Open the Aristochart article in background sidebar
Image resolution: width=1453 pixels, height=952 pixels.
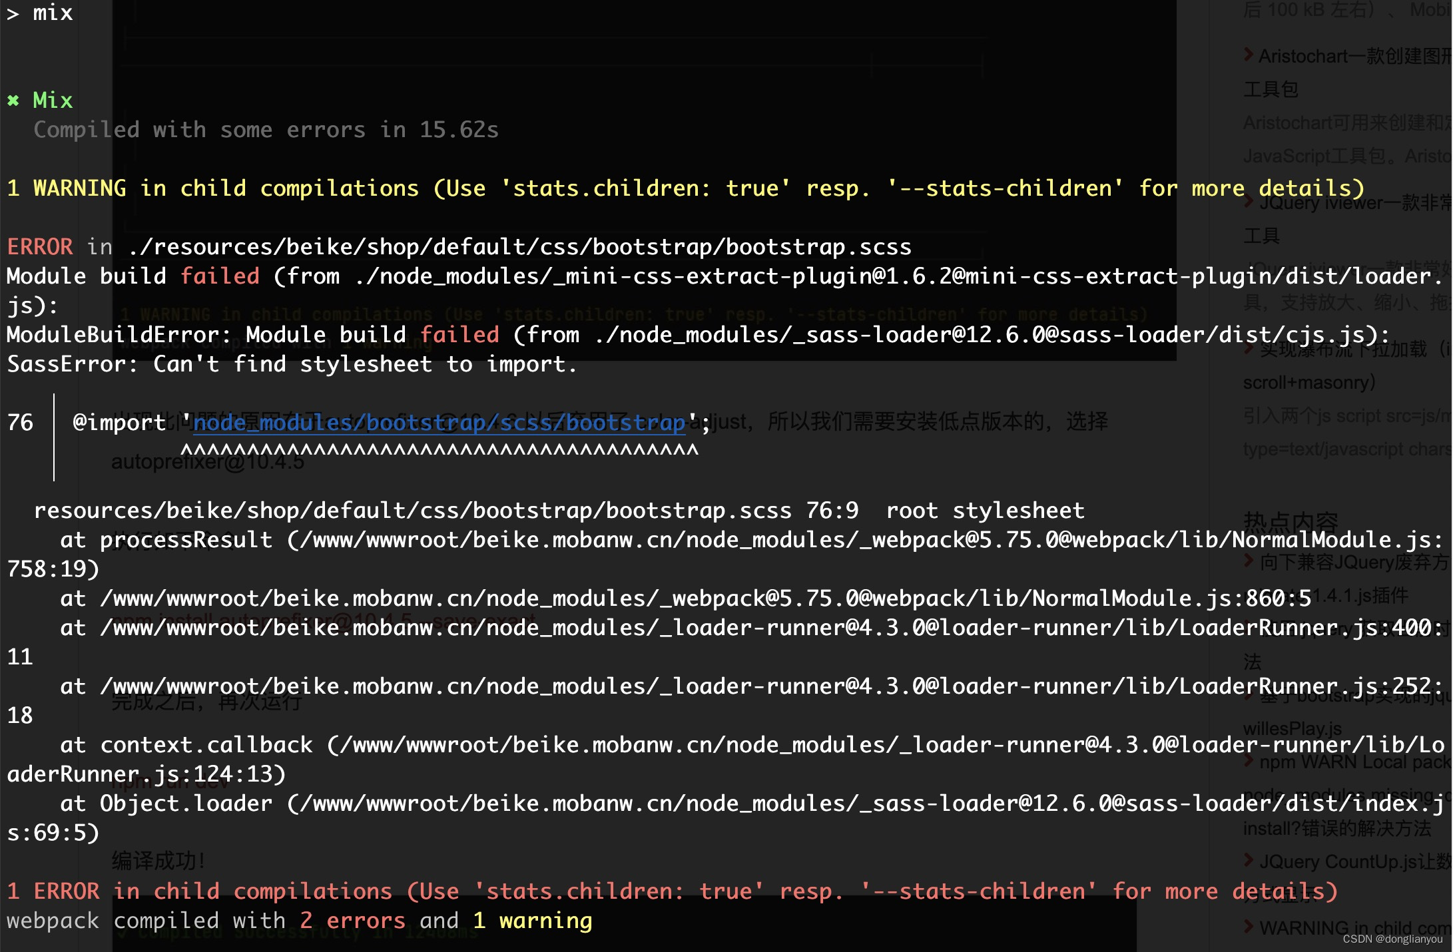pyautogui.click(x=1355, y=57)
